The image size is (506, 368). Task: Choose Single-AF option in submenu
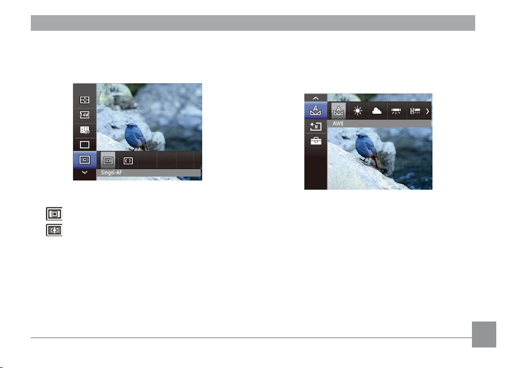(x=108, y=160)
